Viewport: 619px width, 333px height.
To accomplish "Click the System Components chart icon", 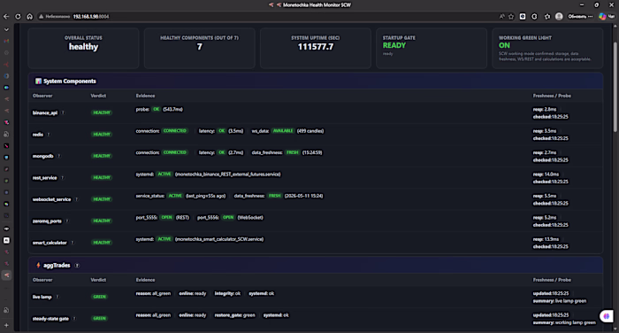I will 38,81.
